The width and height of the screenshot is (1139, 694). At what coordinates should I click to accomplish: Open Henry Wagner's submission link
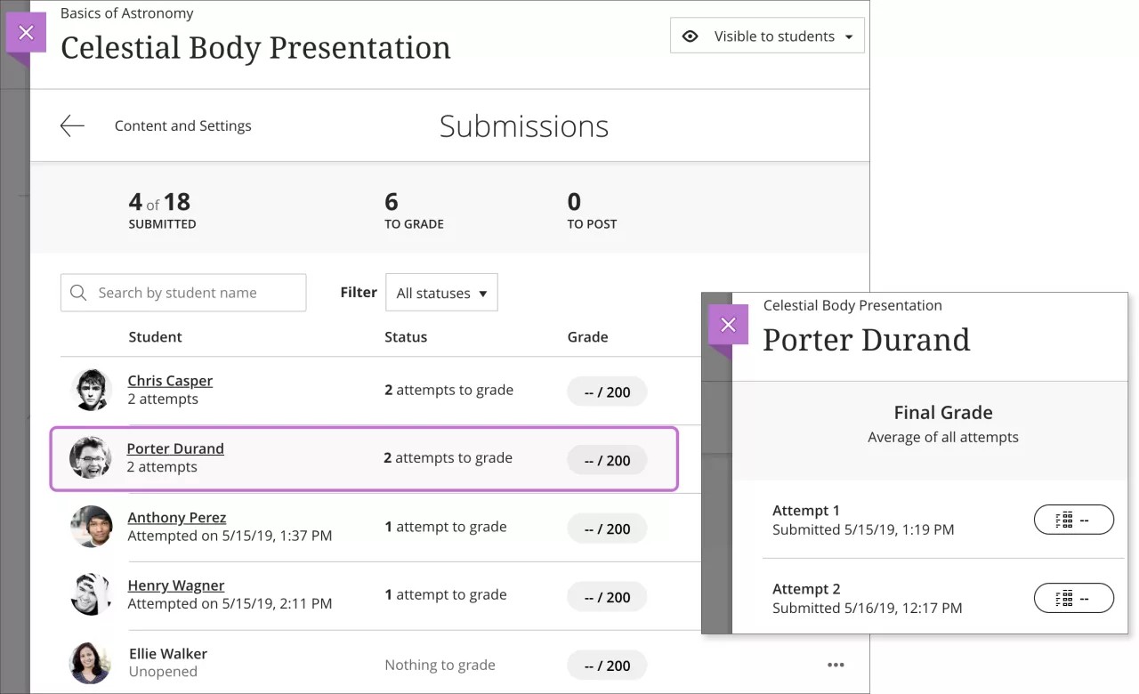(x=174, y=585)
